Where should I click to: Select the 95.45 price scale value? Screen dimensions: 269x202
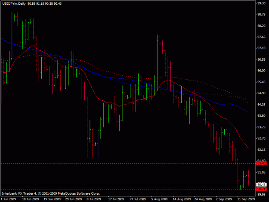coord(261,82)
